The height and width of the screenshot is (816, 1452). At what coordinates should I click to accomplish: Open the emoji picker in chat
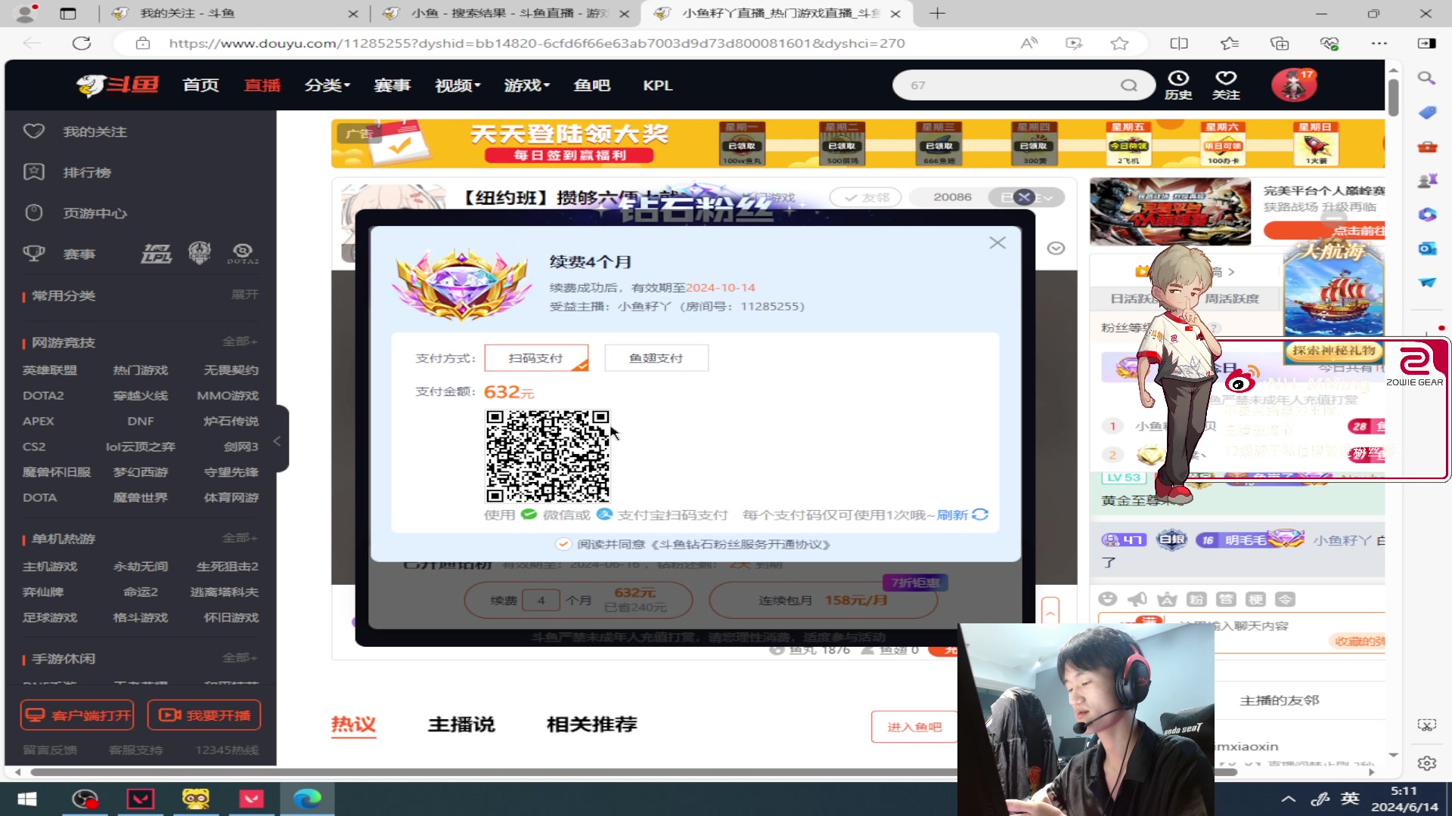pyautogui.click(x=1108, y=599)
